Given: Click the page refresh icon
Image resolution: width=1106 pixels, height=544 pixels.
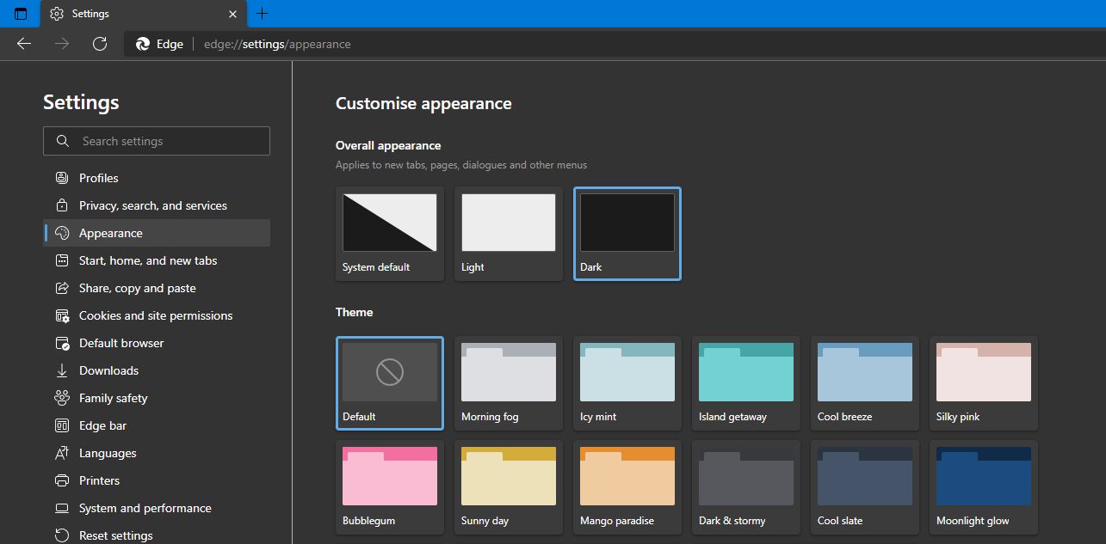Looking at the screenshot, I should tap(100, 44).
